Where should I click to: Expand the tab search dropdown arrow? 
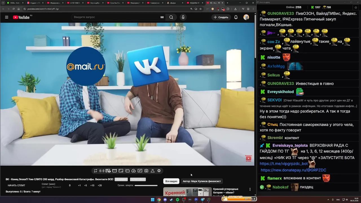coord(3,3)
